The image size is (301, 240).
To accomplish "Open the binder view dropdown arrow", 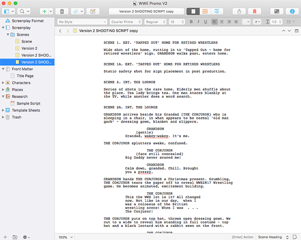I will (x=13, y=12).
